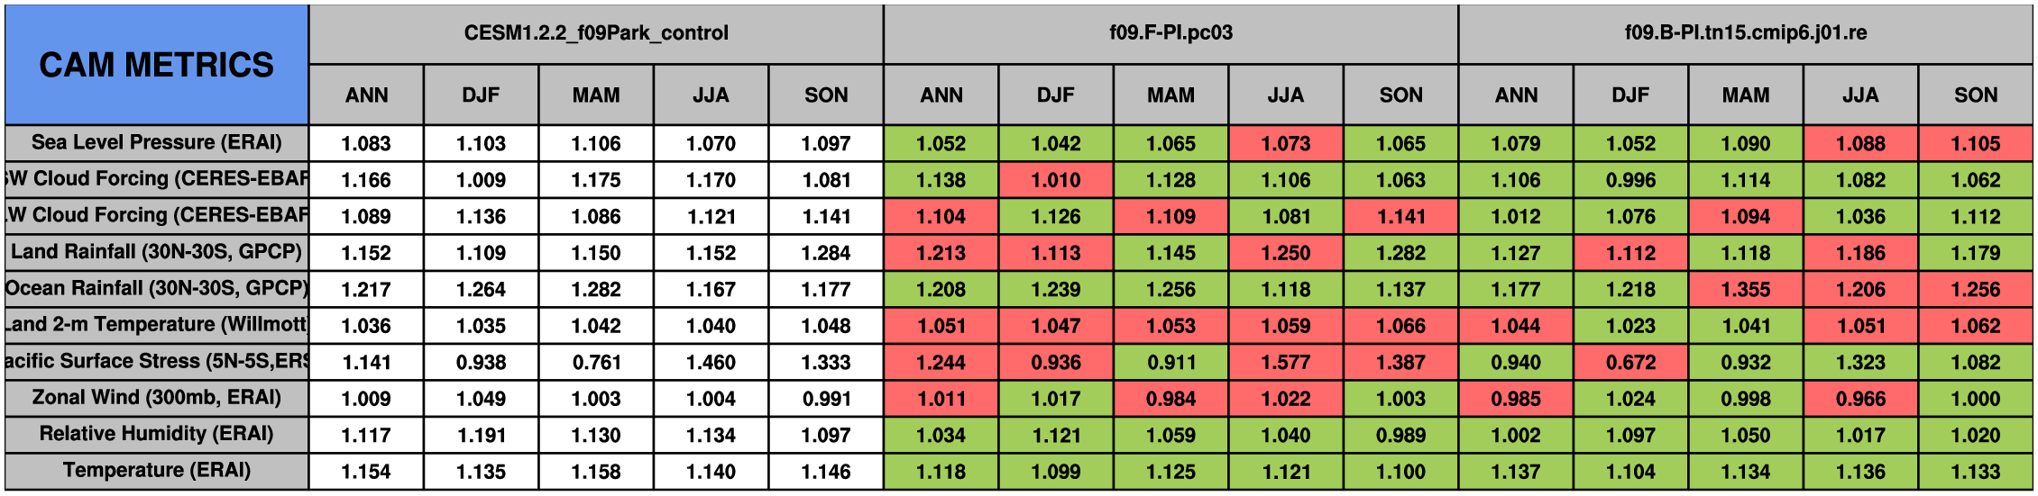Click the red cell with value 0.672

1630,362
